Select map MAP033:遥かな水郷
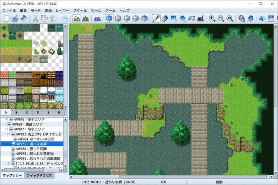 coord(32,144)
